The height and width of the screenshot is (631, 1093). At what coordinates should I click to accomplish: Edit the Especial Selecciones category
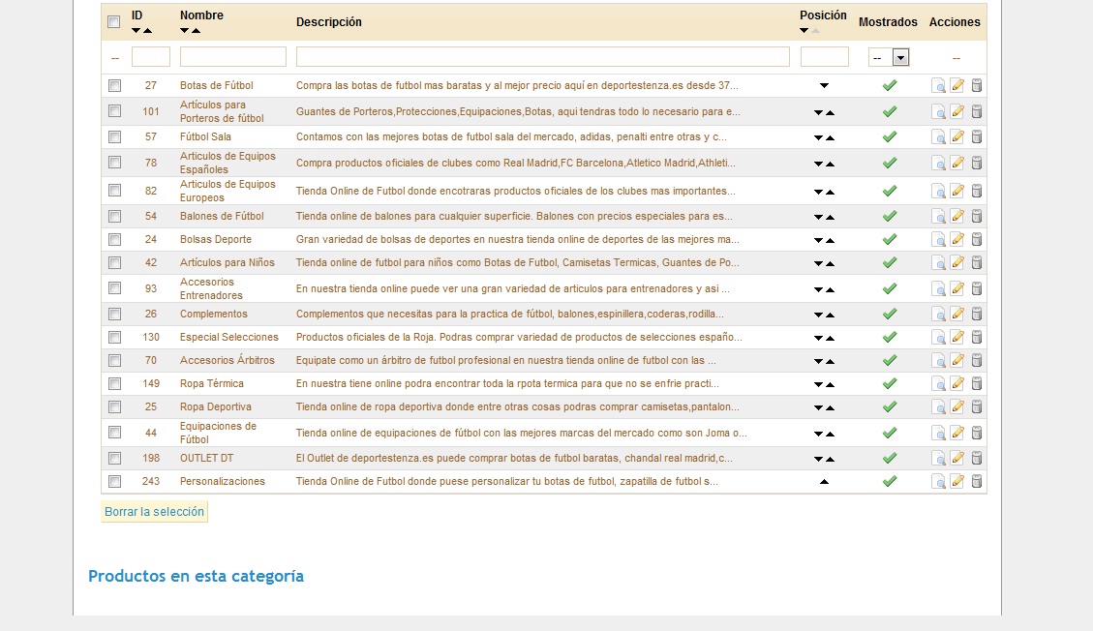pyautogui.click(x=957, y=337)
